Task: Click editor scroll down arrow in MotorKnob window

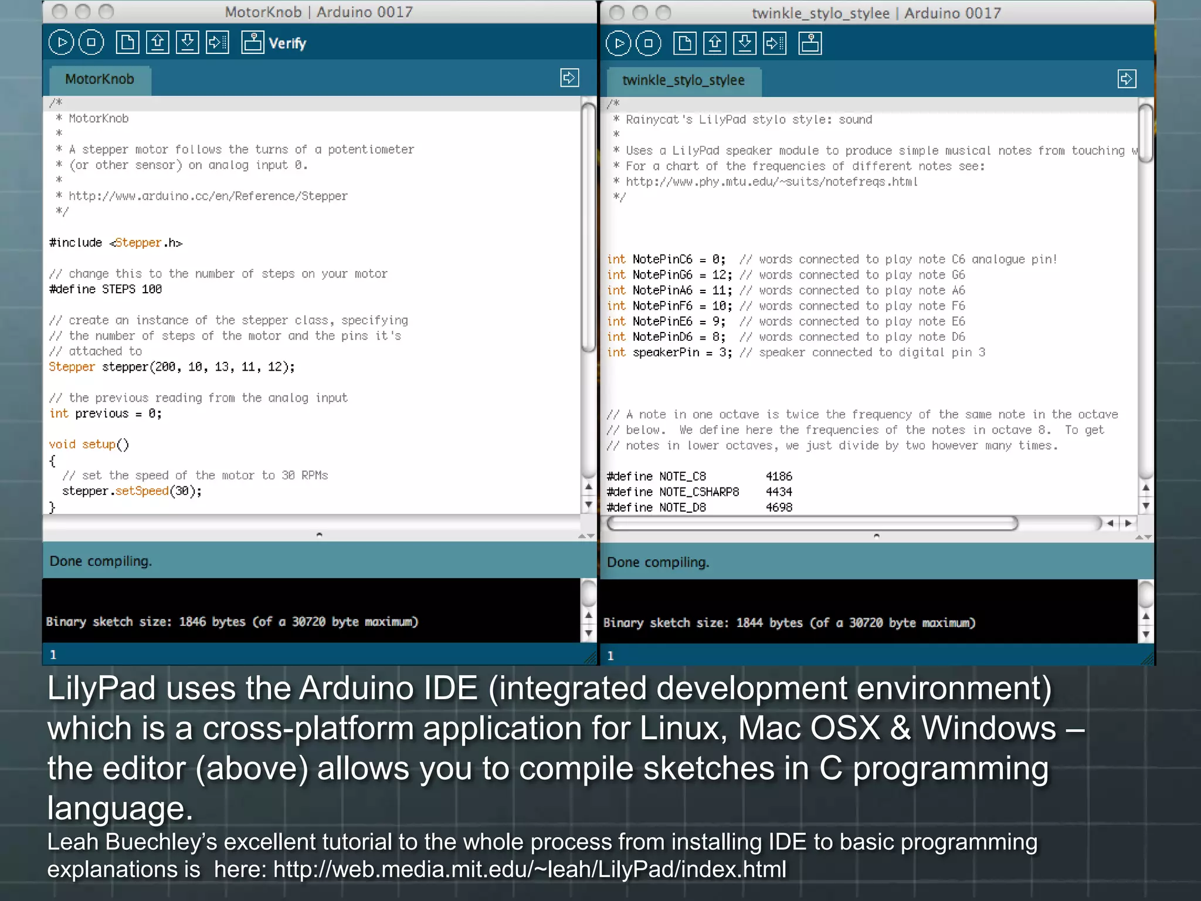Action: 588,504
